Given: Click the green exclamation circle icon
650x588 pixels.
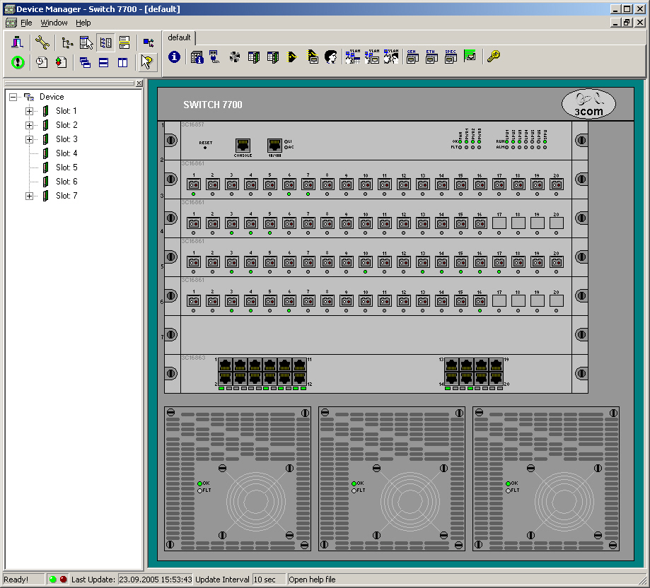Looking at the screenshot, I should [x=18, y=62].
